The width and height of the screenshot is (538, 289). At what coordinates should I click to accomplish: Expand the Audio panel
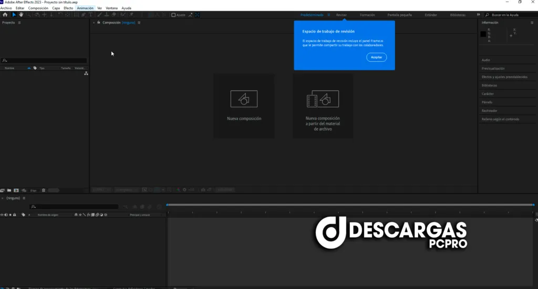click(486, 60)
